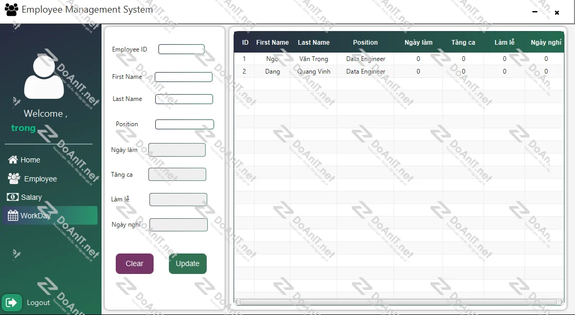Click the Employee group icon in sidebar
The image size is (575, 315).
tap(14, 179)
